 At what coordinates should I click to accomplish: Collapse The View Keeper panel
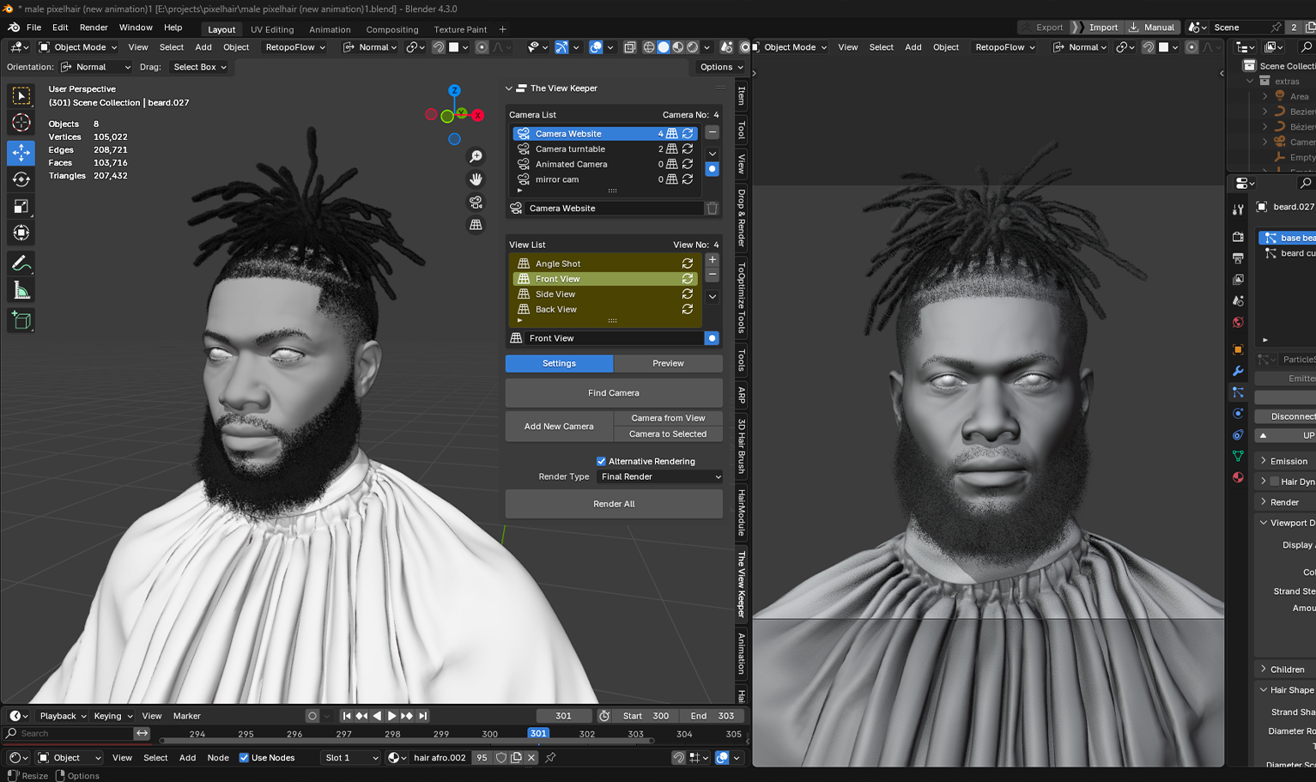click(508, 88)
